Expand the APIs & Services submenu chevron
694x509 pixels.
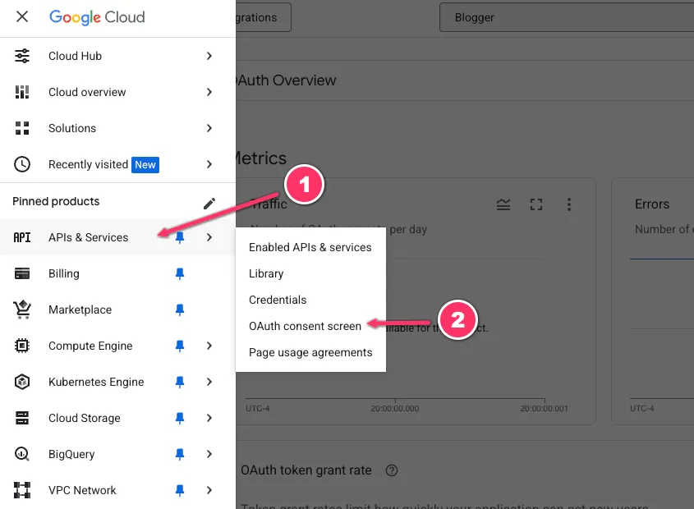pos(209,237)
